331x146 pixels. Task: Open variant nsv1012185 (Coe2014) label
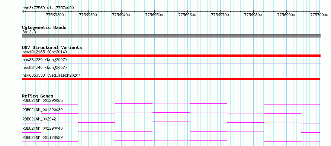45,52
